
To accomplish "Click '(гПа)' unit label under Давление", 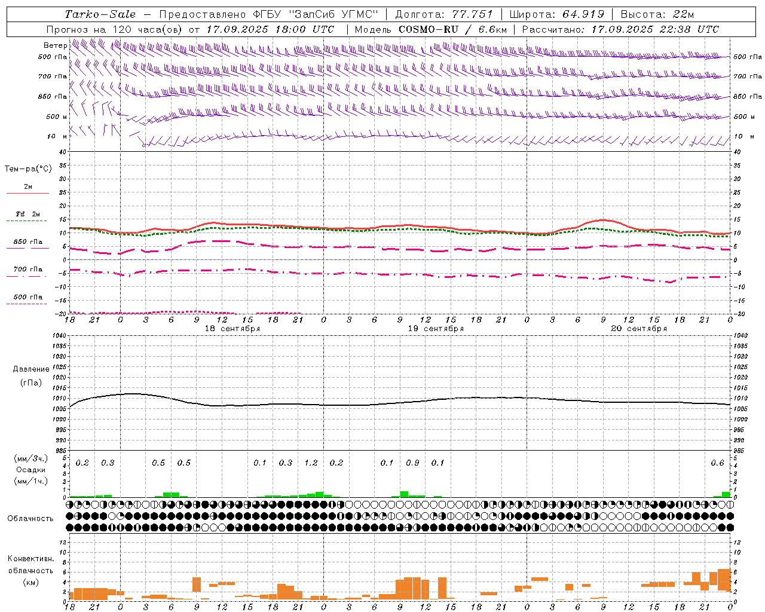I will (31, 382).
